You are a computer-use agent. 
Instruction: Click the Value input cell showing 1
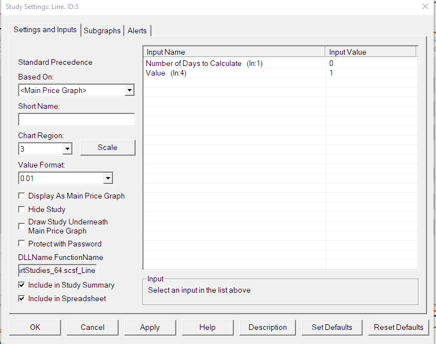[331, 73]
